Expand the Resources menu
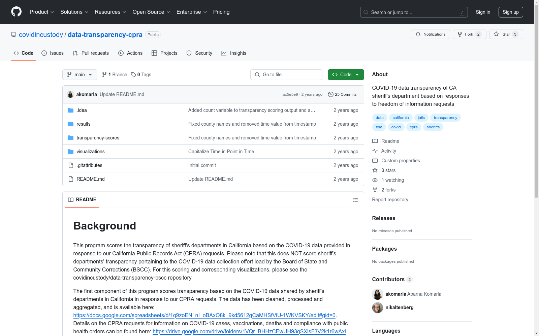 click(x=110, y=12)
